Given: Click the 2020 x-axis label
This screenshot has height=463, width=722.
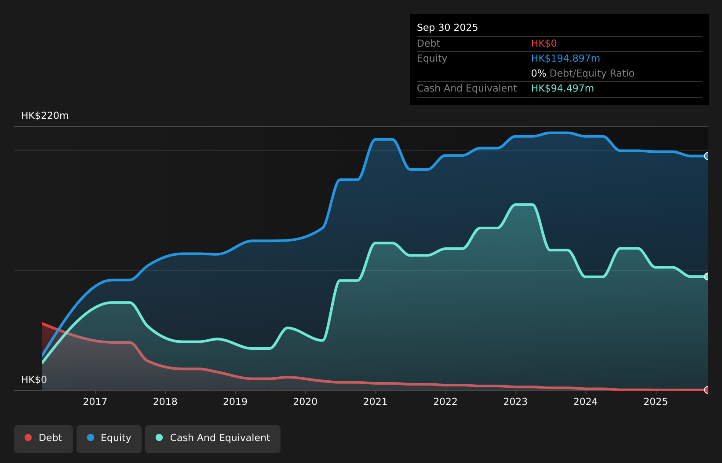Looking at the screenshot, I should (x=305, y=401).
